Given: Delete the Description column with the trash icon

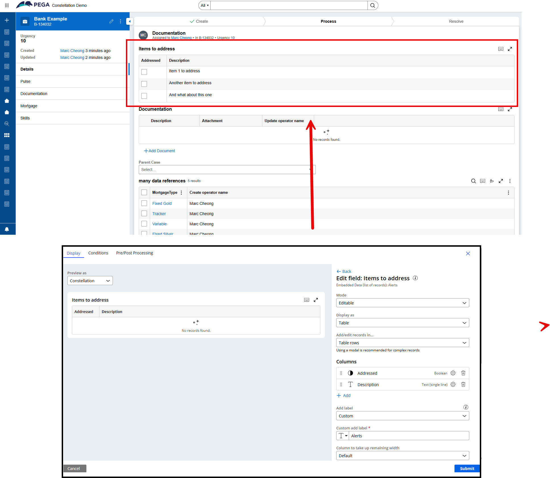Looking at the screenshot, I should (x=463, y=384).
